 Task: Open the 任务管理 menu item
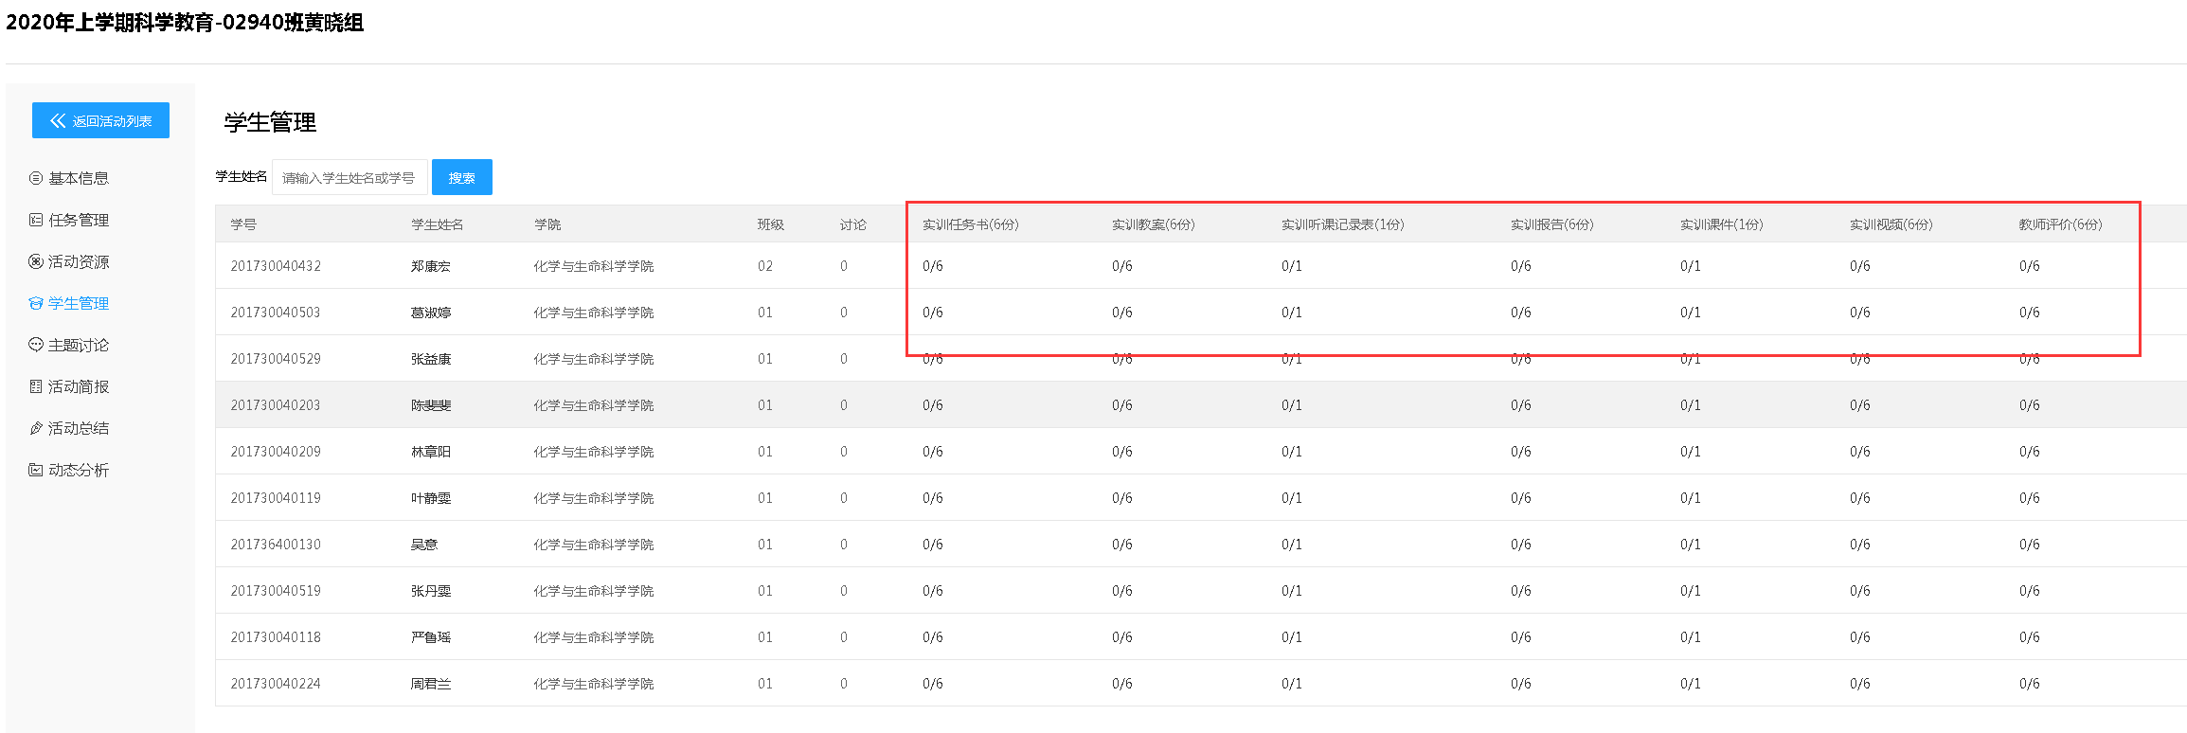pos(79,220)
